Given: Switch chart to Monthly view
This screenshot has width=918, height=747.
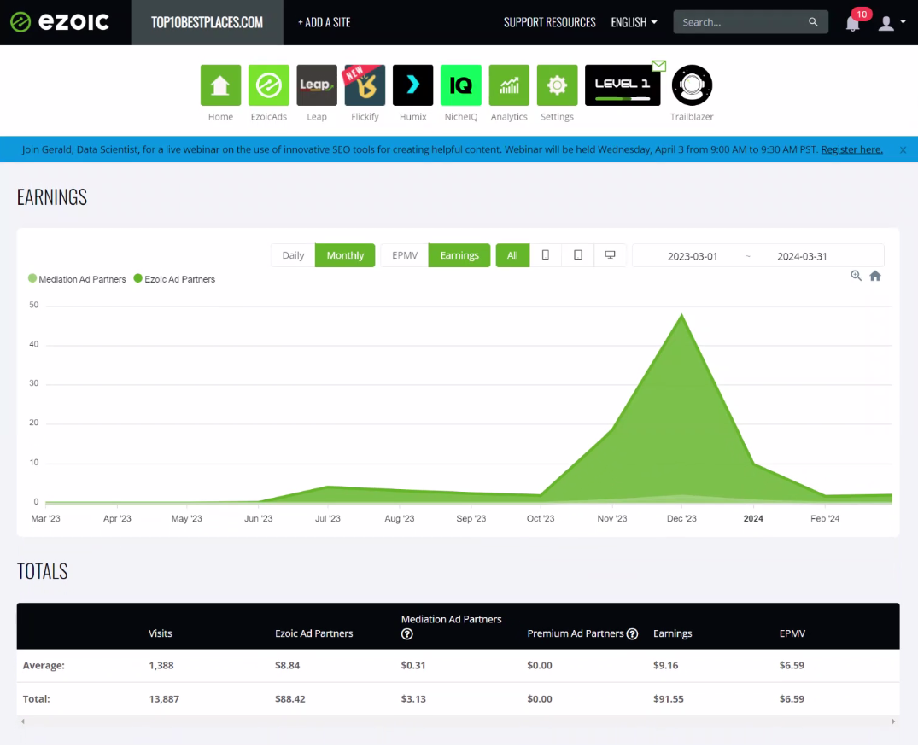Looking at the screenshot, I should (x=345, y=255).
